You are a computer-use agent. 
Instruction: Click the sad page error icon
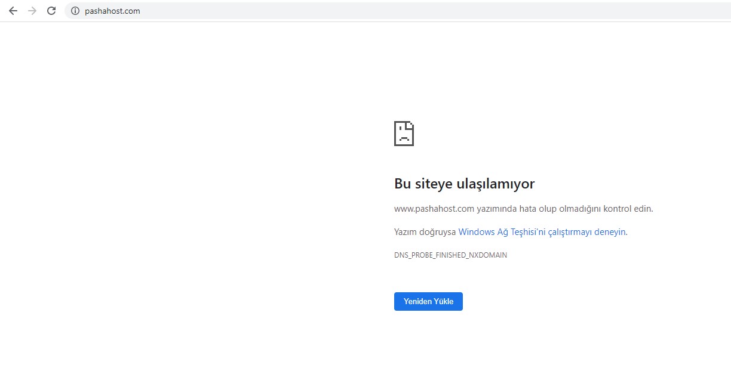(x=404, y=134)
